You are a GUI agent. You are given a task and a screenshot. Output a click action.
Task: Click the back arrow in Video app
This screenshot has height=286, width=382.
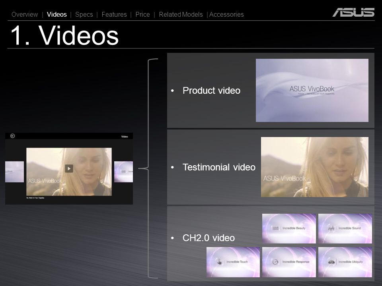pos(13,136)
